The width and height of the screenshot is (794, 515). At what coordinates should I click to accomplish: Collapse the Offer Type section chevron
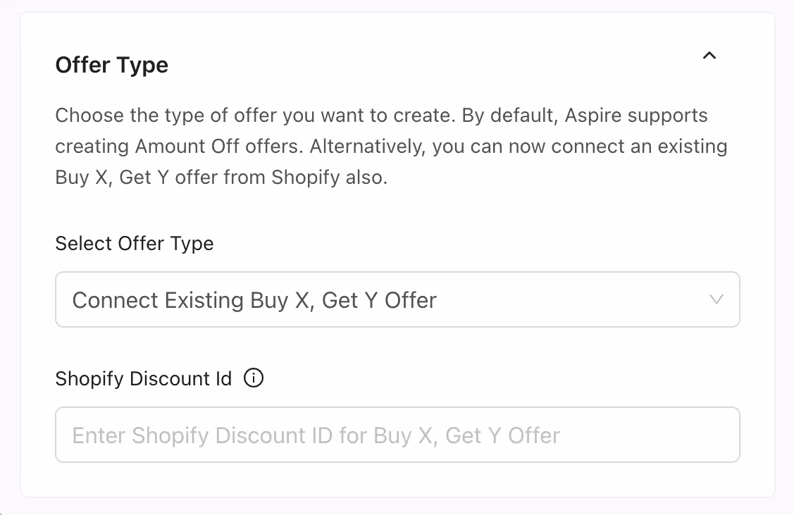(709, 56)
